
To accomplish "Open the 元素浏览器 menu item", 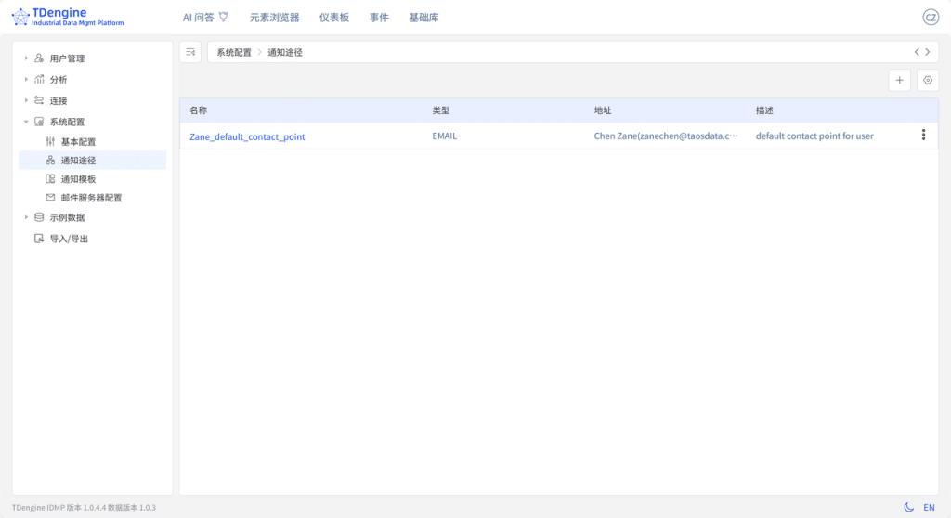I will (275, 18).
